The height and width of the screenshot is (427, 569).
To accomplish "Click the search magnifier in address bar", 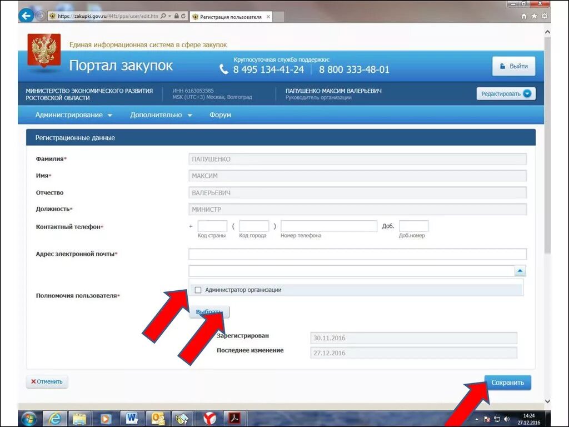I will pyautogui.click(x=163, y=16).
